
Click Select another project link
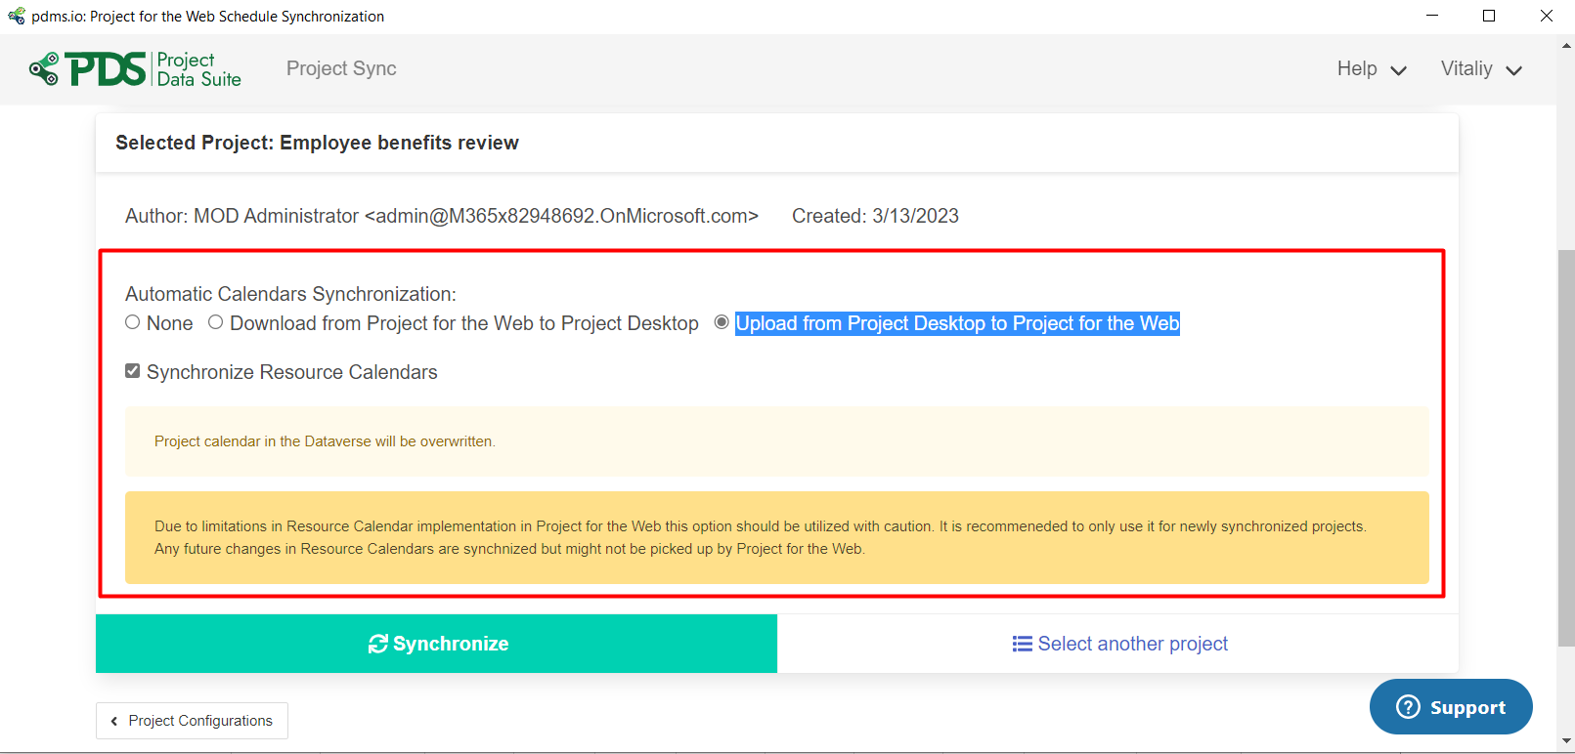[1119, 644]
